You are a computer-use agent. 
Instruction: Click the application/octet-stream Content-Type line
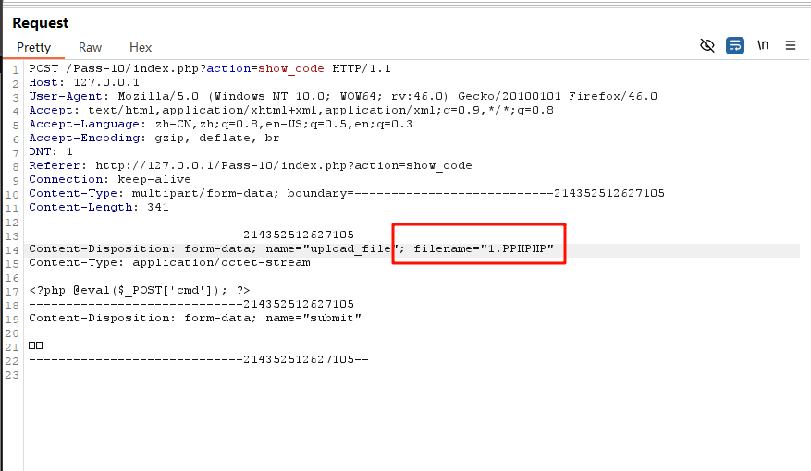(169, 263)
